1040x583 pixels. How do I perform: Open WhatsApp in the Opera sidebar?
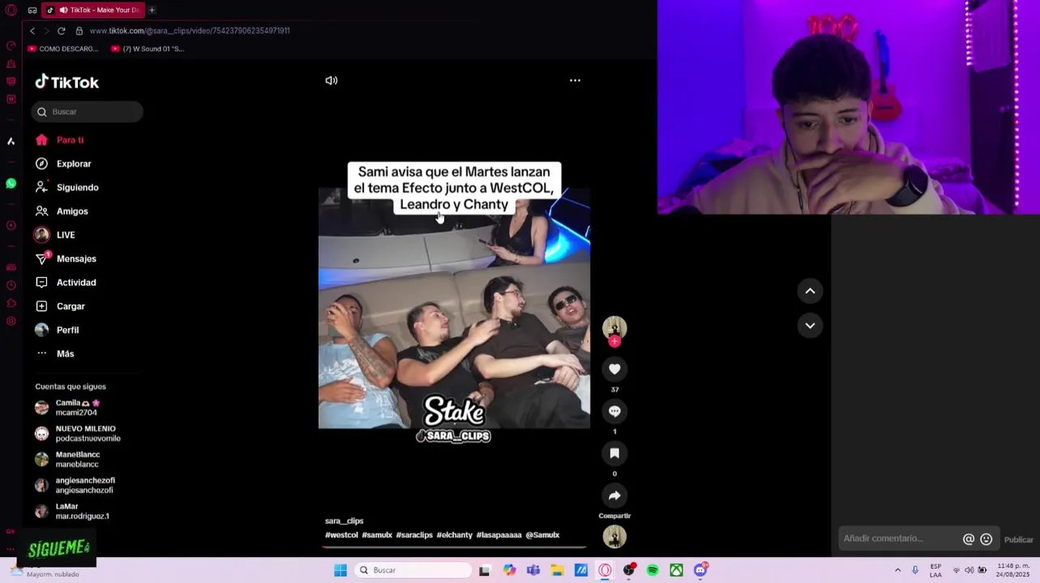pyautogui.click(x=11, y=184)
